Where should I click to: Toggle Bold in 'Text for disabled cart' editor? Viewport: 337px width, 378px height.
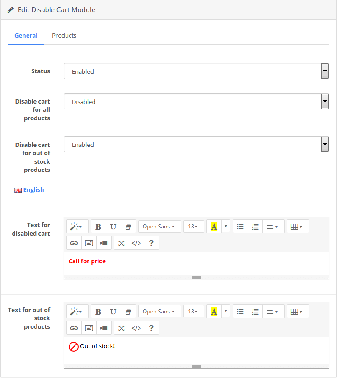point(98,227)
